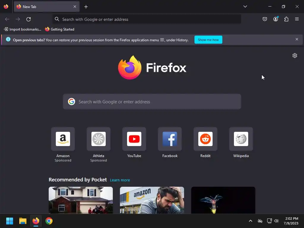Open the Firefox account menu
Image resolution: width=304 pixels, height=228 pixels.
(275, 19)
